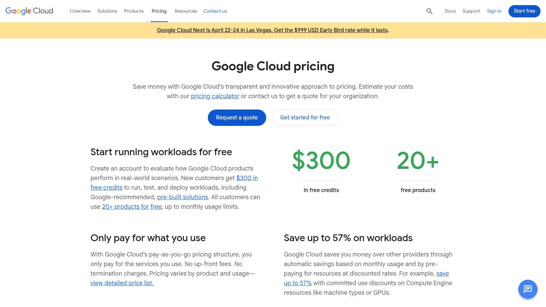
Task: Click the $300 in free credits link
Action: click(x=247, y=178)
